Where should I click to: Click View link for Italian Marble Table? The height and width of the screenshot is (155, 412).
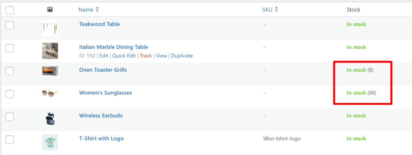[161, 56]
